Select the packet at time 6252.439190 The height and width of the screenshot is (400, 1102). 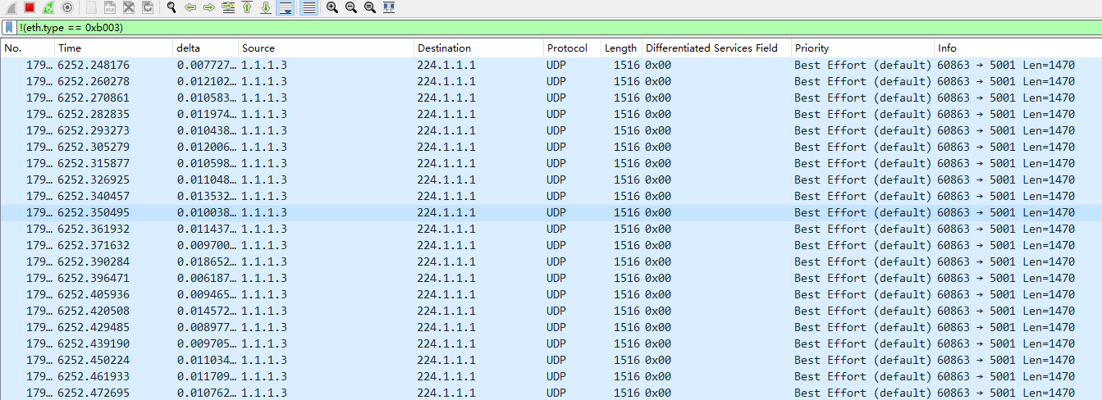point(551,343)
